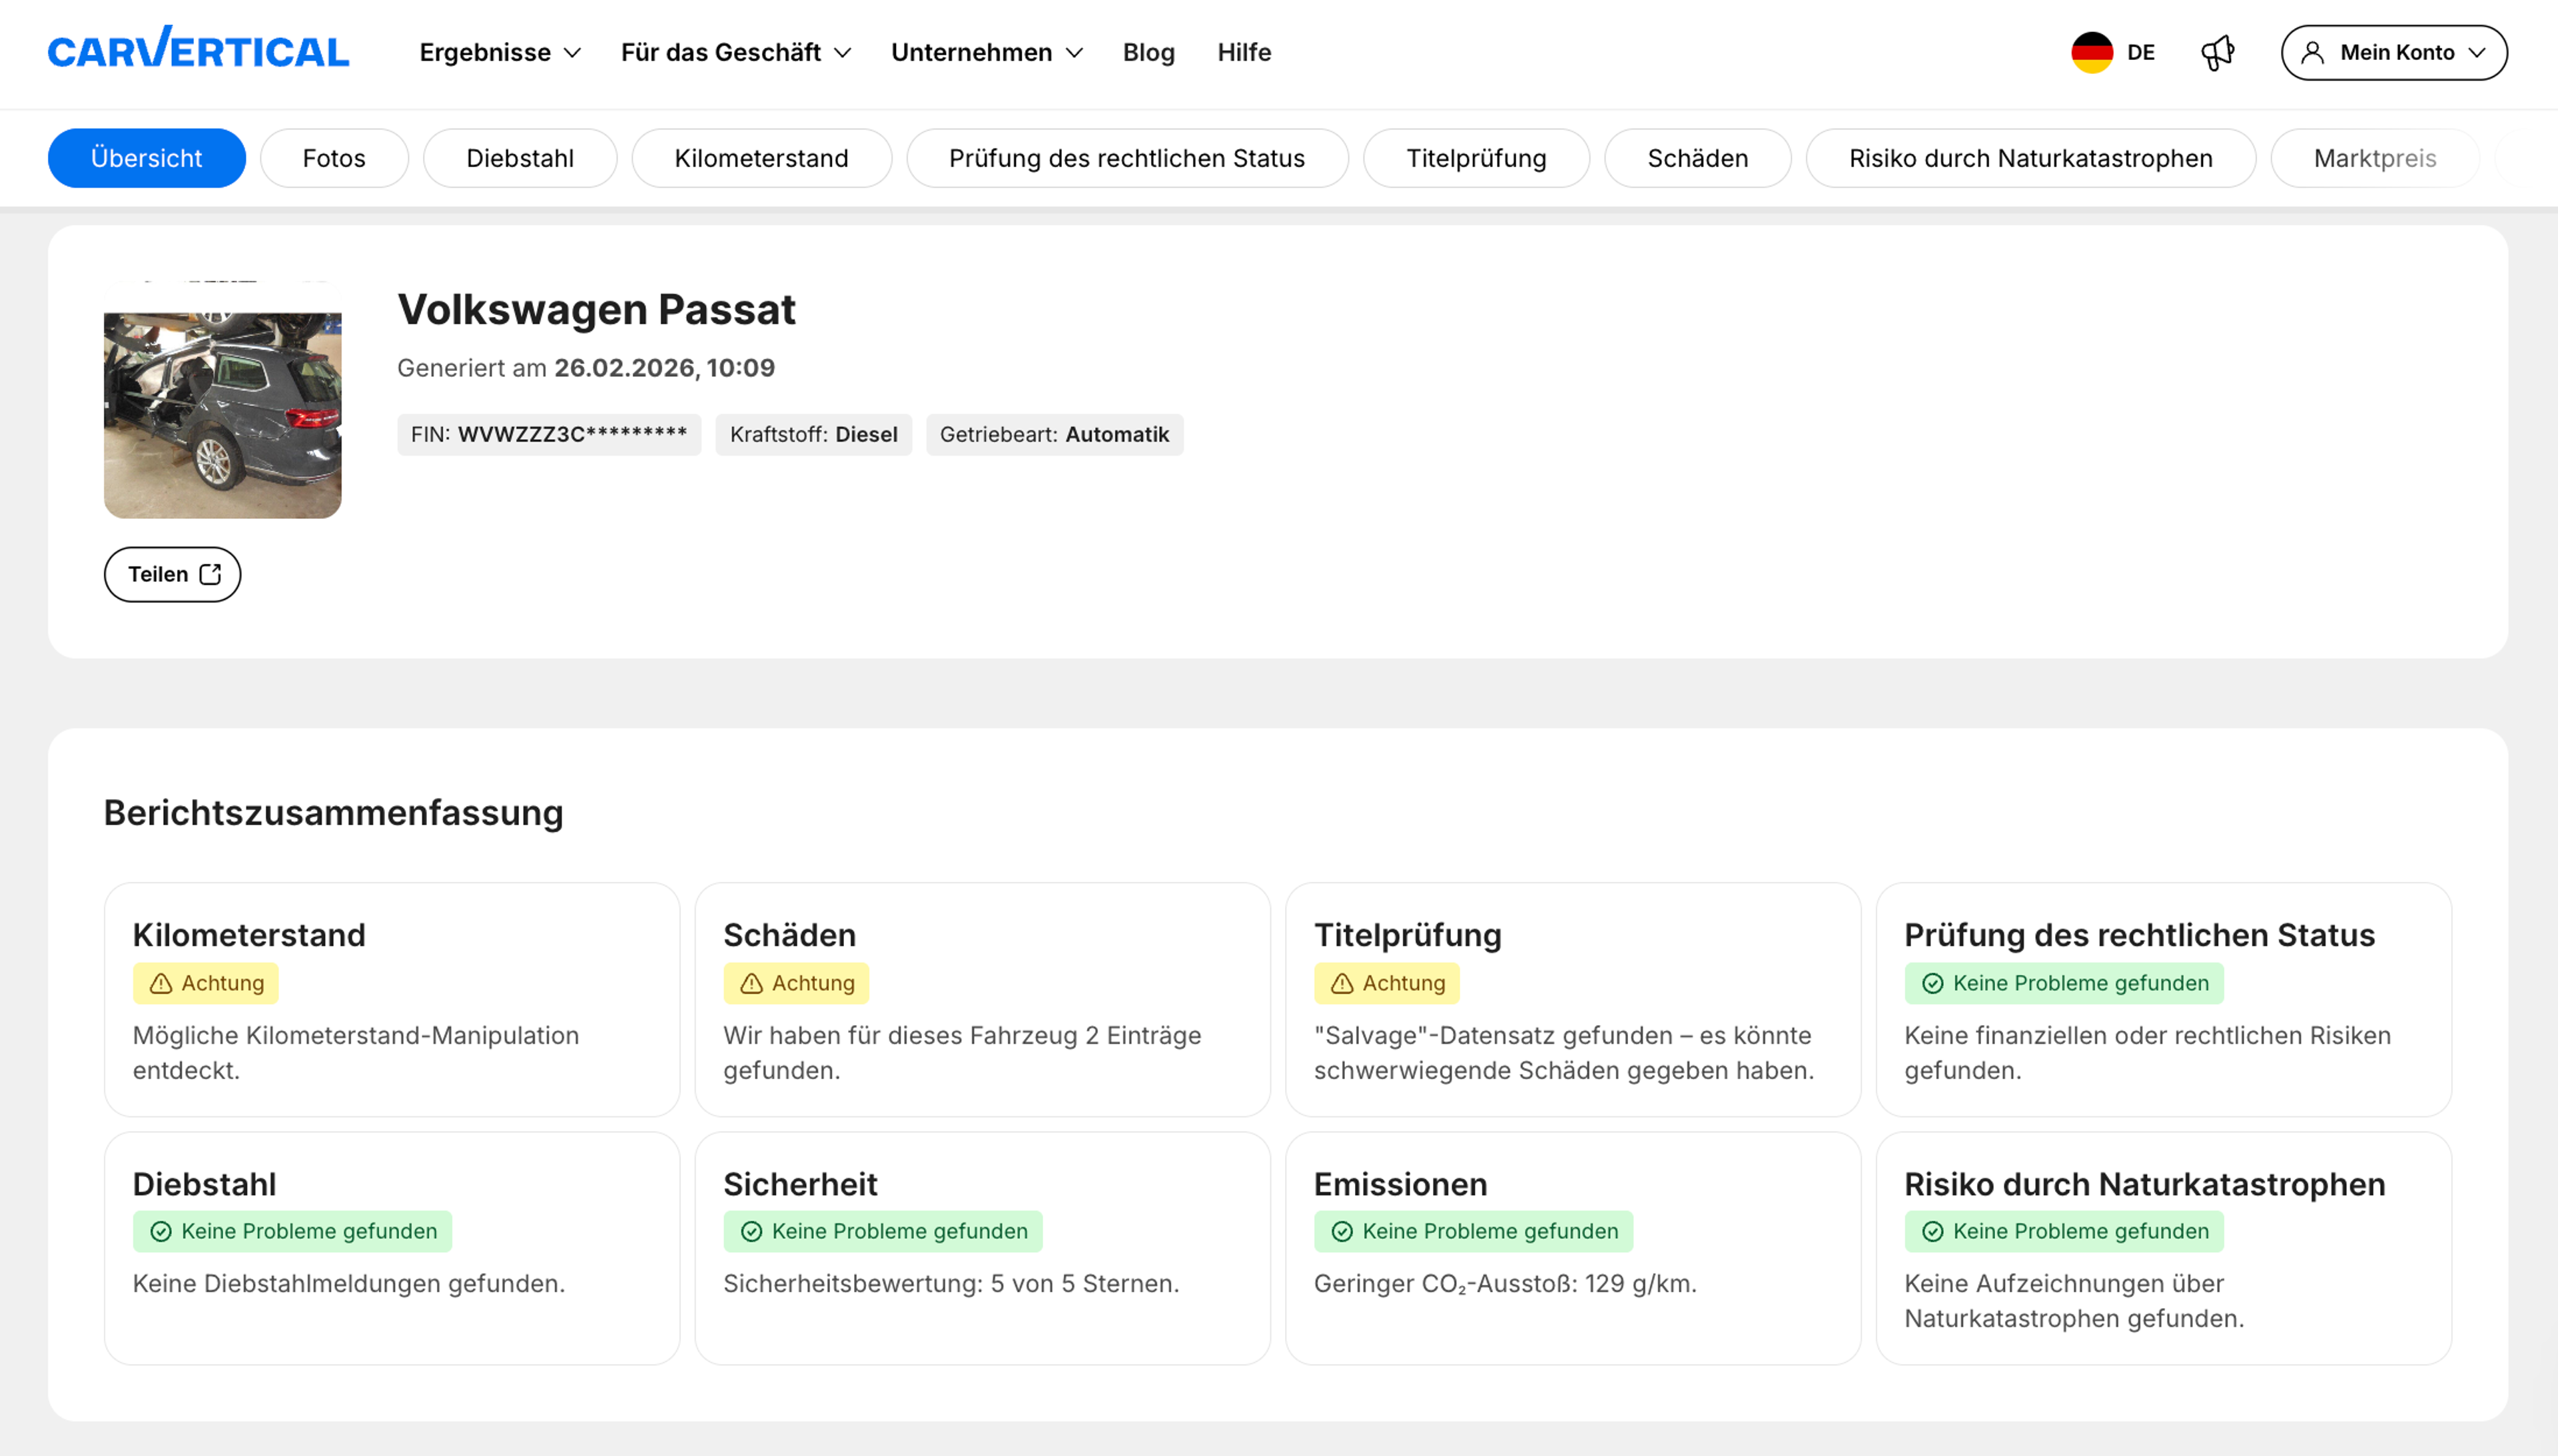The width and height of the screenshot is (2558, 1456).
Task: Open the Hilfe page
Action: point(1244,52)
